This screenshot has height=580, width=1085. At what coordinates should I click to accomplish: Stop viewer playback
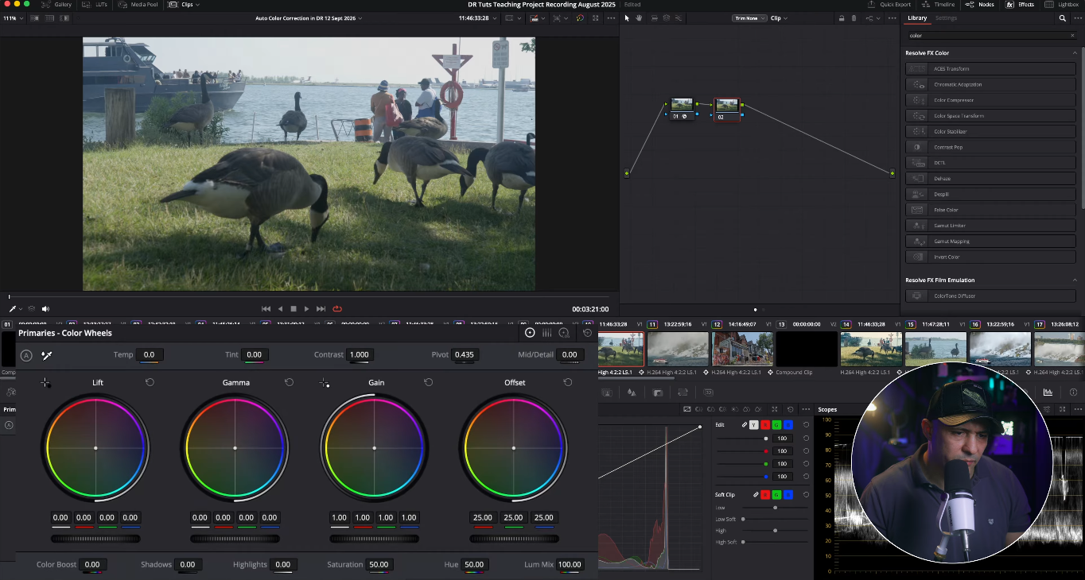(x=293, y=308)
